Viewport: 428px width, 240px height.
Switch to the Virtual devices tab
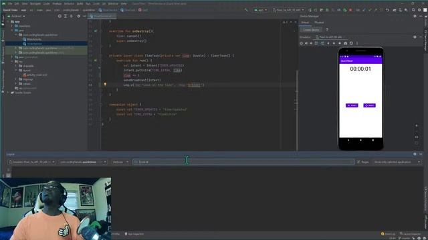[x=305, y=23]
